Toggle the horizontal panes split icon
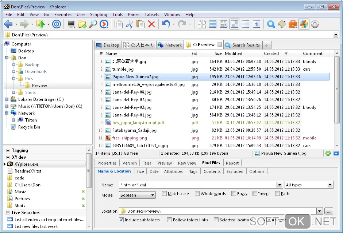 (246, 24)
